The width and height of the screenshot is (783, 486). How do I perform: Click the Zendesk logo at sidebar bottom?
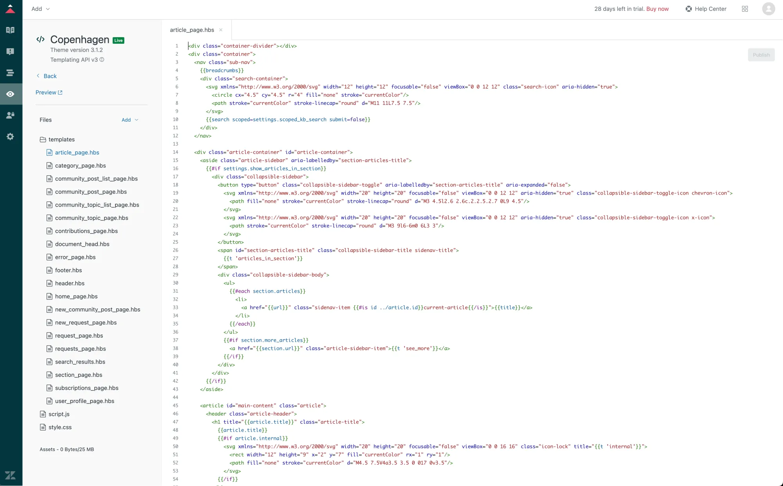click(11, 475)
